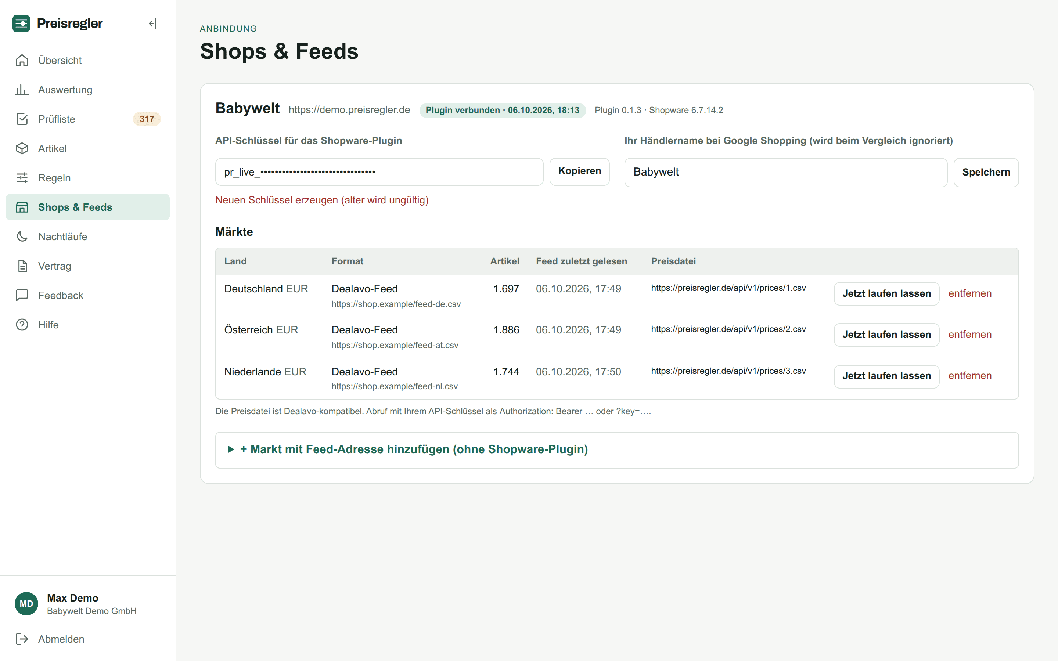Click the moon icon beside Nachtläufe

point(22,236)
